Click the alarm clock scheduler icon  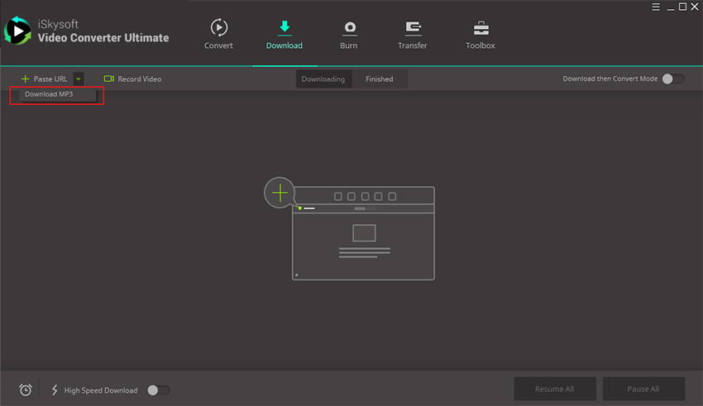[26, 389]
